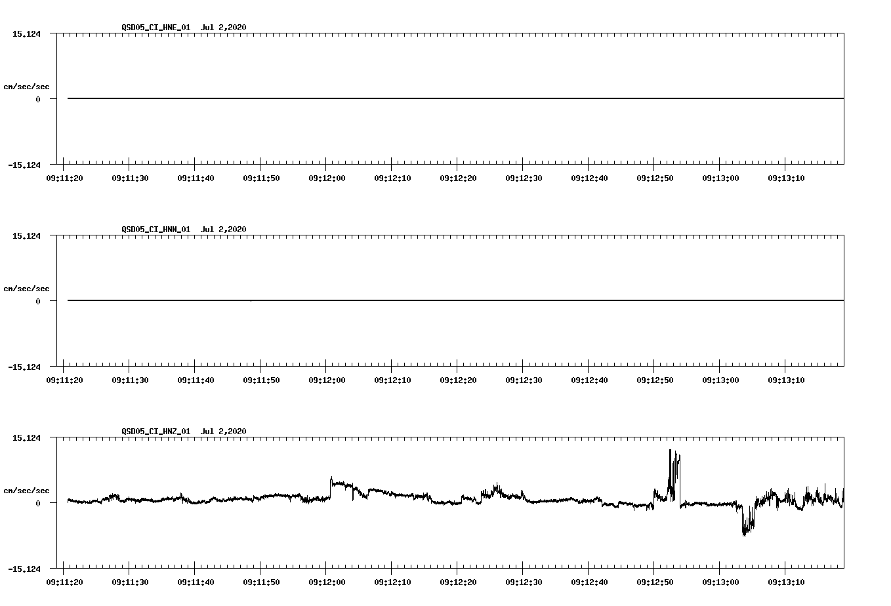Click 09:11:20 label under HNE plot

(64, 178)
